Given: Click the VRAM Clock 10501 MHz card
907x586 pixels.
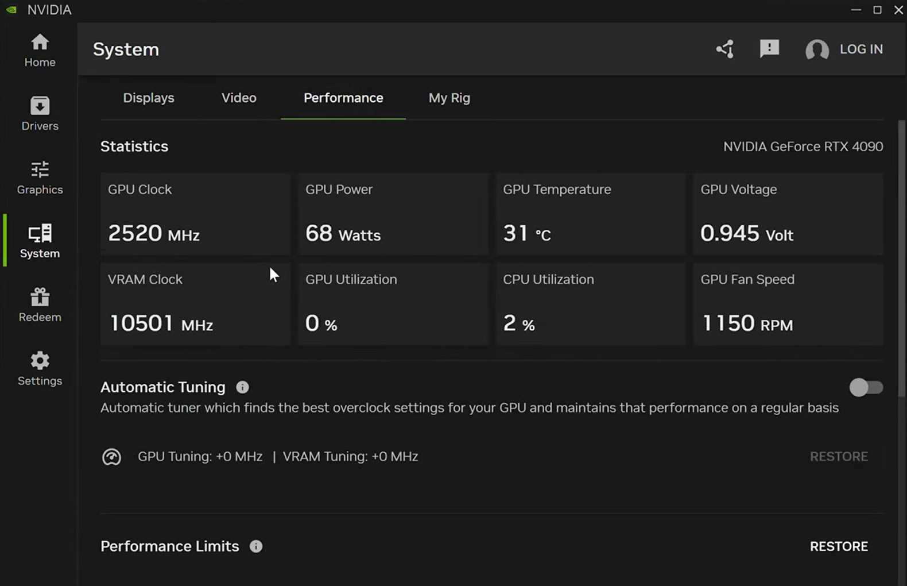Looking at the screenshot, I should [x=195, y=304].
